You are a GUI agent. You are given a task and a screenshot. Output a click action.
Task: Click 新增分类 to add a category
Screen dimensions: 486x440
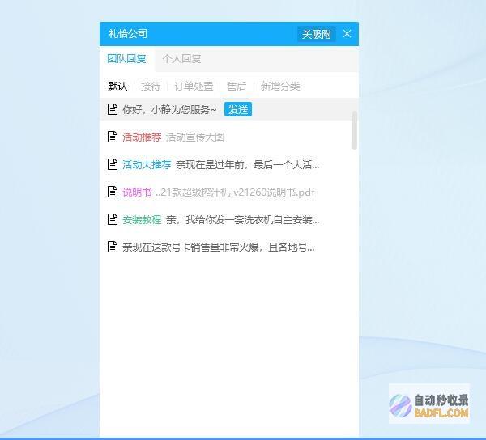point(280,86)
